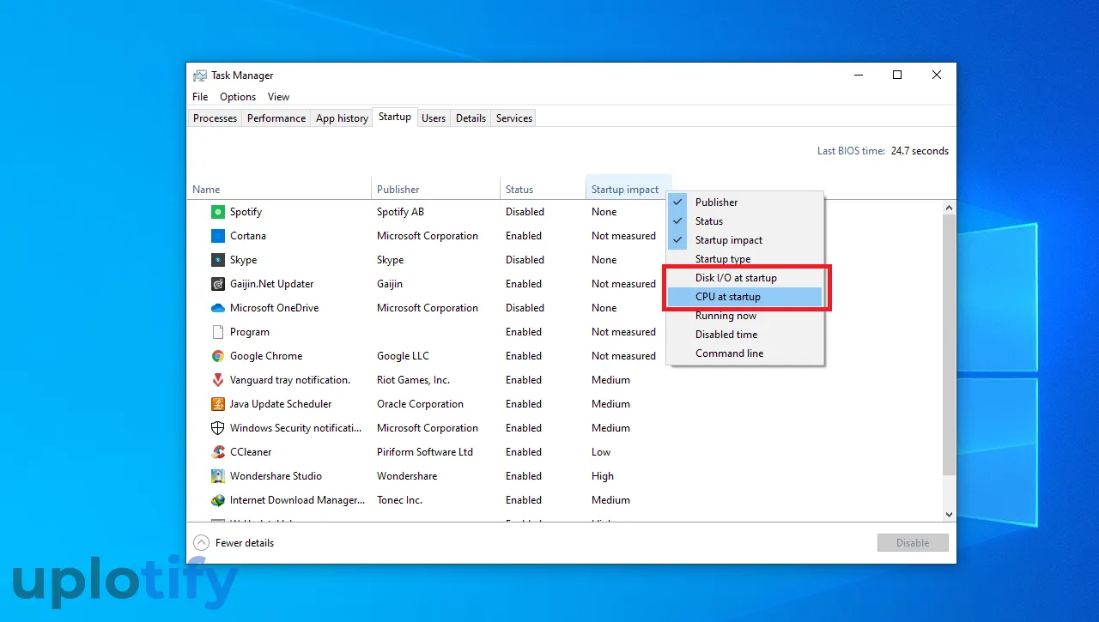Open the Options menu

click(238, 97)
